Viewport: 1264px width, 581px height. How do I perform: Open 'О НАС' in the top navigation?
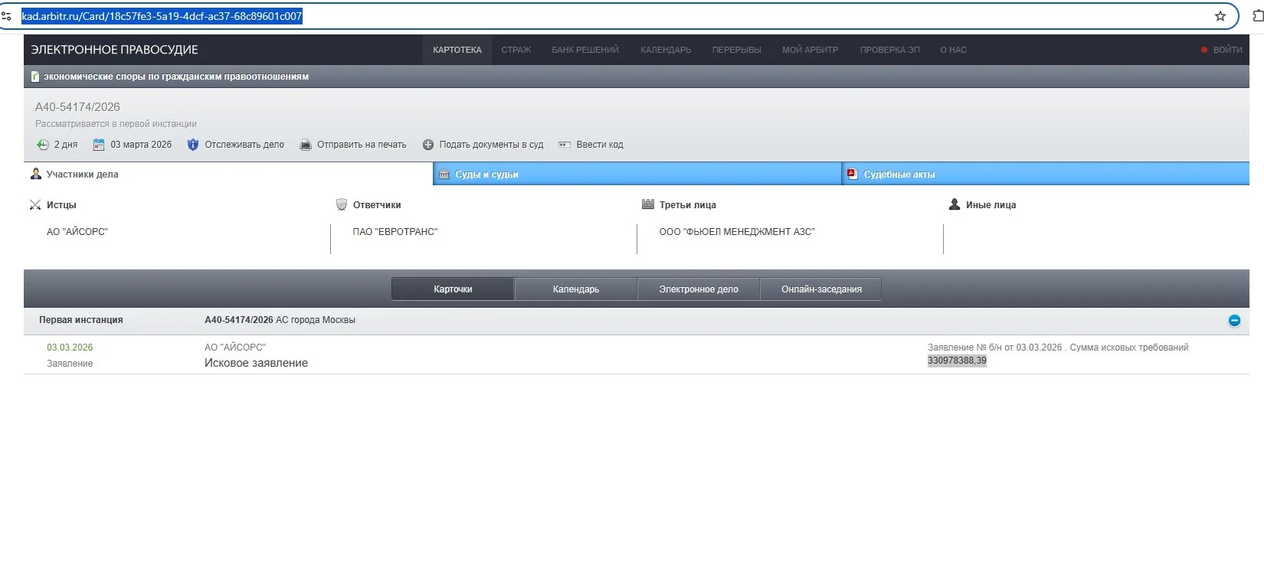pos(954,50)
